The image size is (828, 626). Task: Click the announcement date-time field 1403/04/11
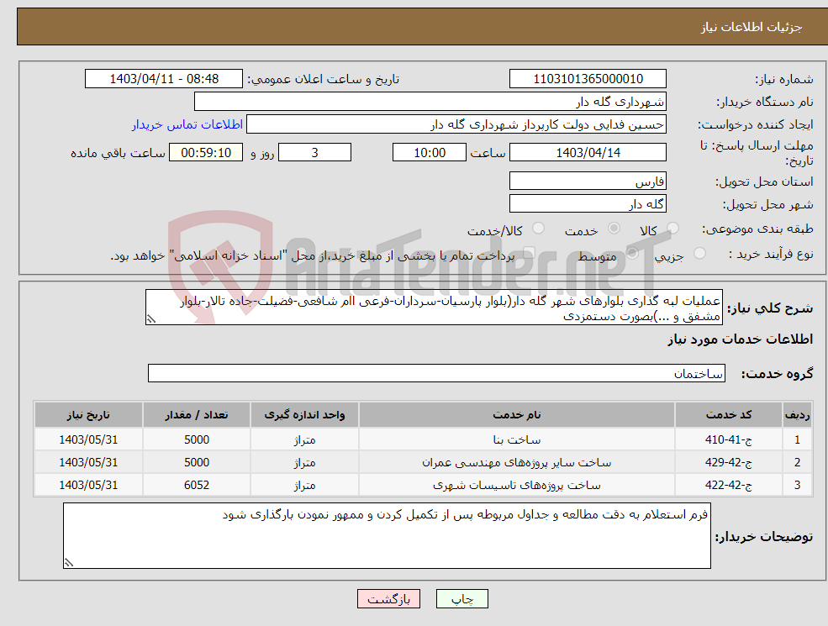click(x=164, y=79)
